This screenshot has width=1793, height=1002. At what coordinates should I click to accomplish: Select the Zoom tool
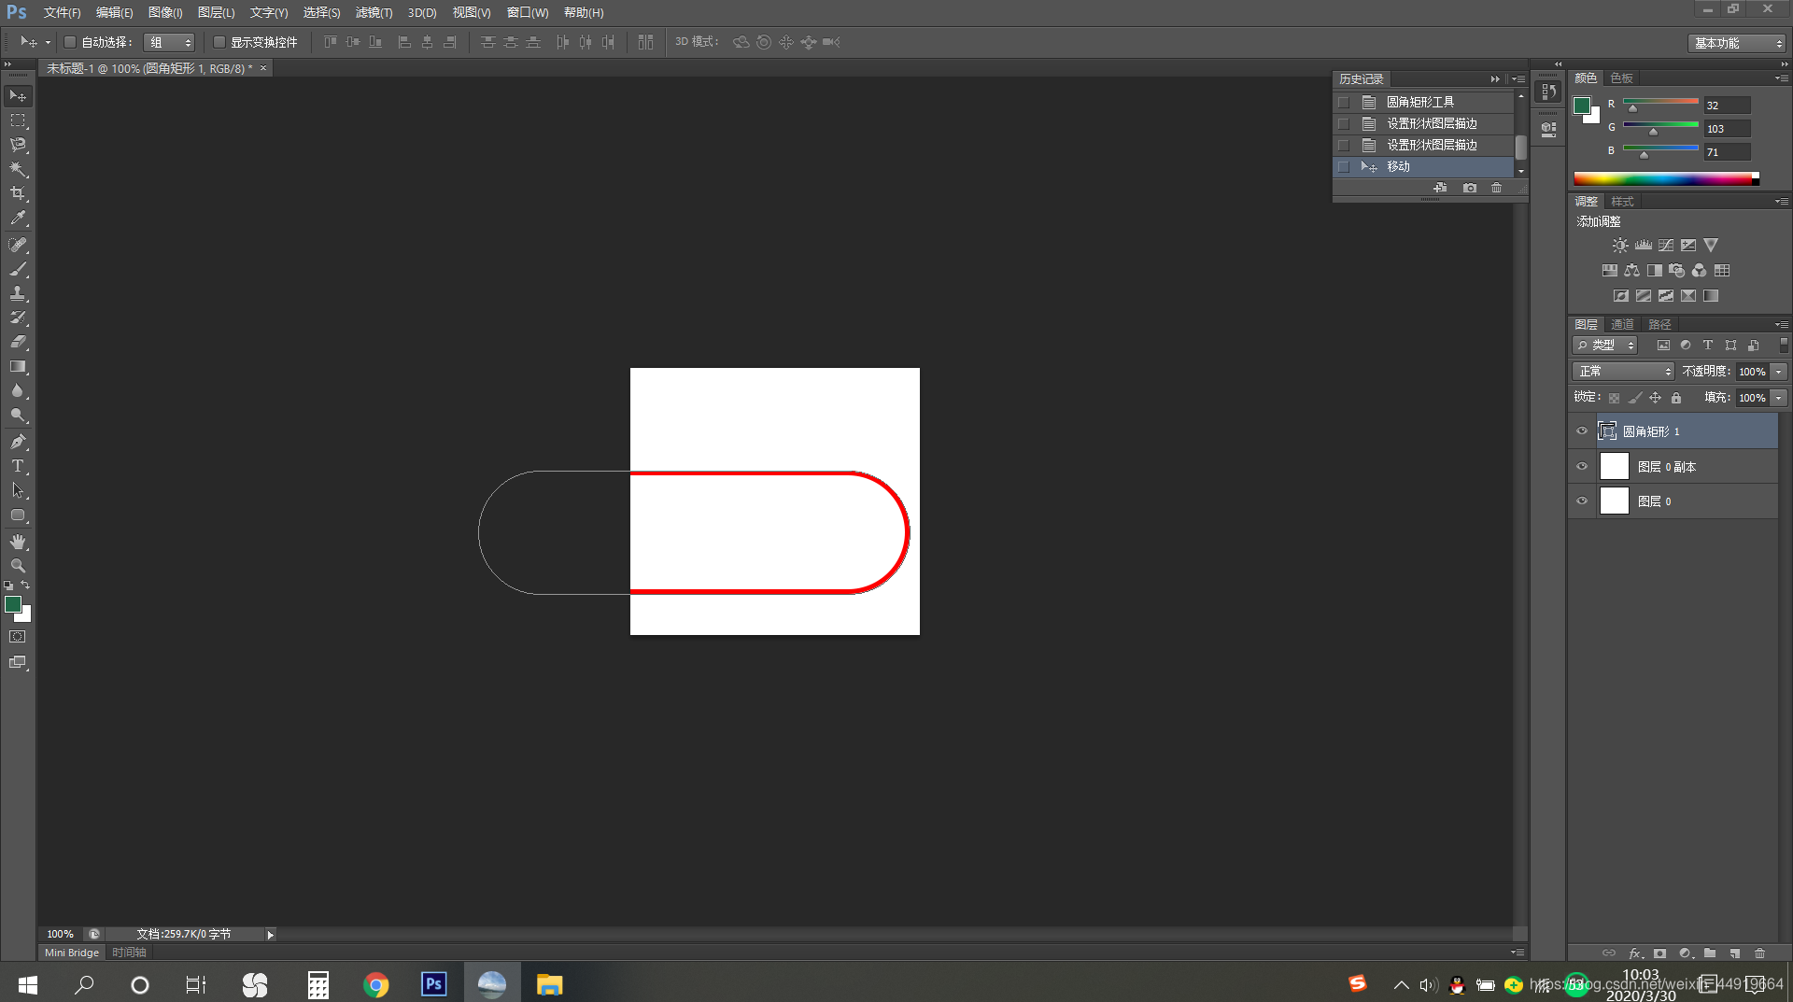(18, 565)
